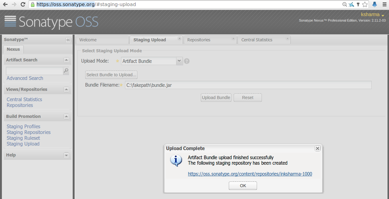
Task: Open the Upload Mode dropdown arrow
Action: 179,61
